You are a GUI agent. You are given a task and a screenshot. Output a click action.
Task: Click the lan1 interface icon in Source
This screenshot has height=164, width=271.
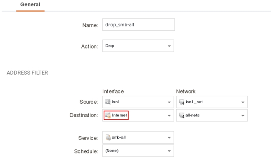coord(108,102)
